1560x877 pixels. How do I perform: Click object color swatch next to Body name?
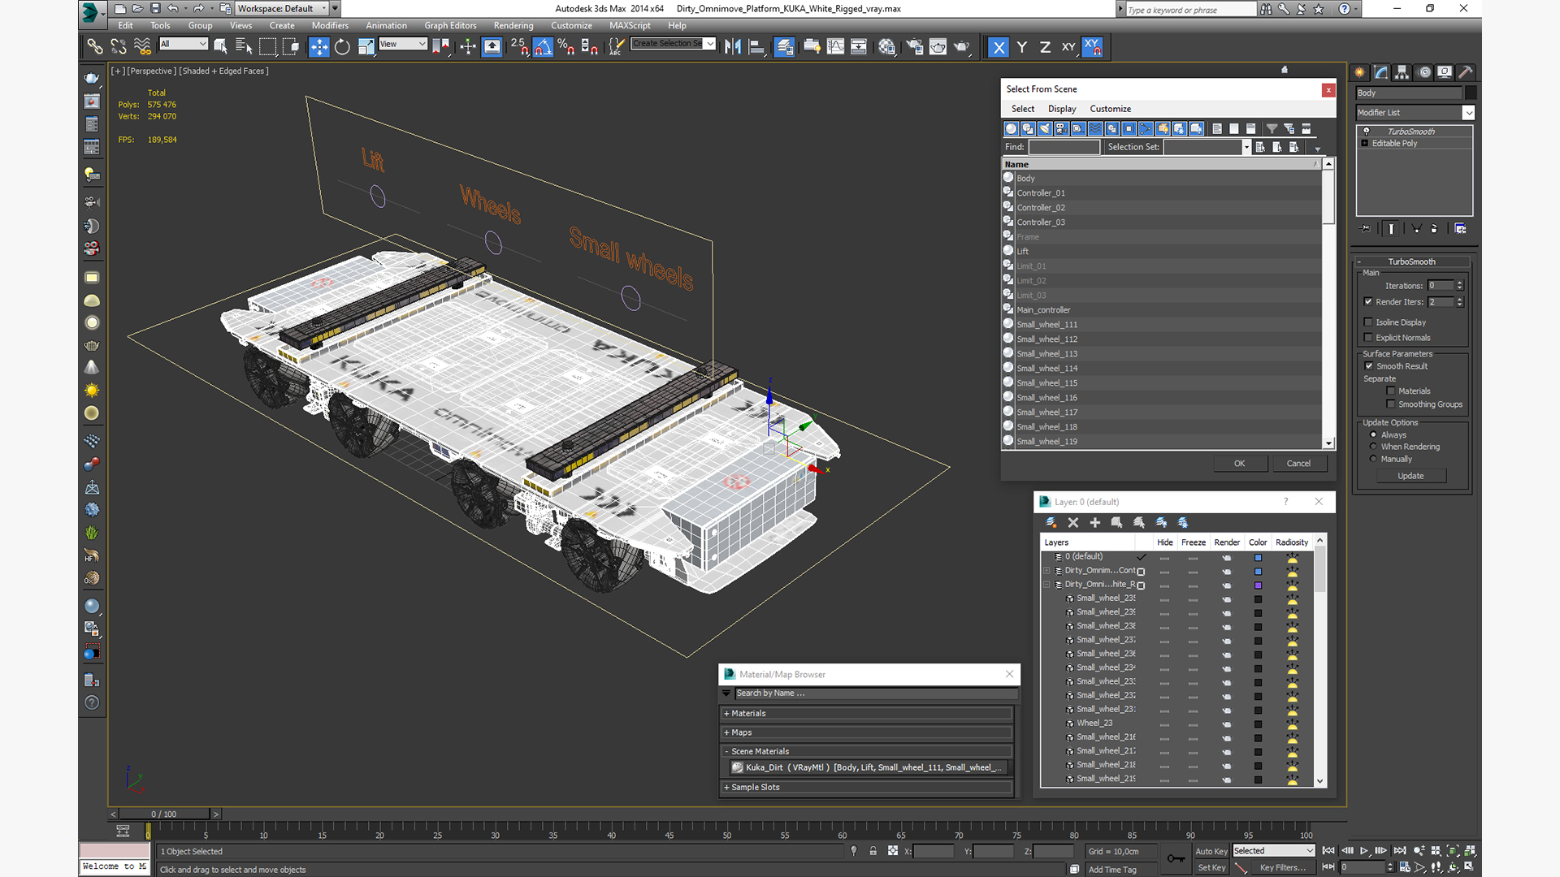tap(1471, 93)
